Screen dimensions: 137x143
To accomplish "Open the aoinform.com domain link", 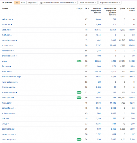I will [x=8, y=113].
